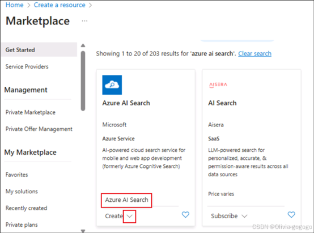Viewport: 314px width, 233px height.
Task: Open the Marketplace ellipsis more menu
Action: pos(84,21)
